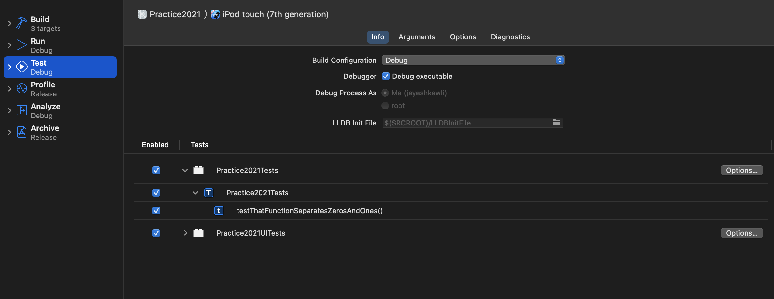Expand the Archive action chevron

pos(9,132)
